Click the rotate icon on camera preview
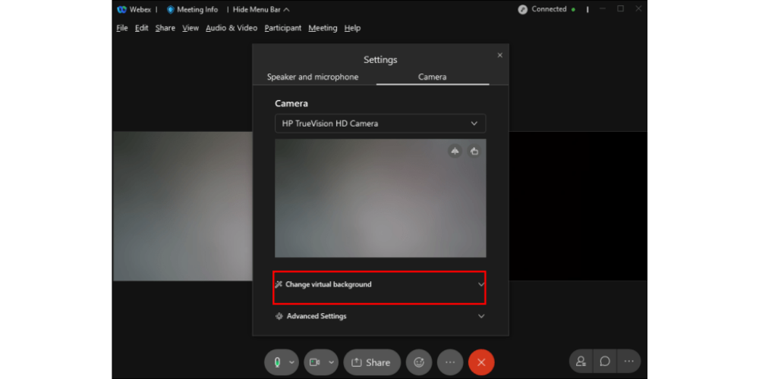 click(x=474, y=151)
